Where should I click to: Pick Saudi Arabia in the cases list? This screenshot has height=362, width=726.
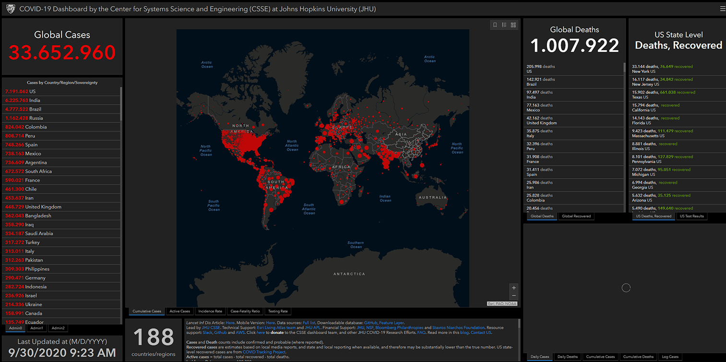click(x=61, y=233)
